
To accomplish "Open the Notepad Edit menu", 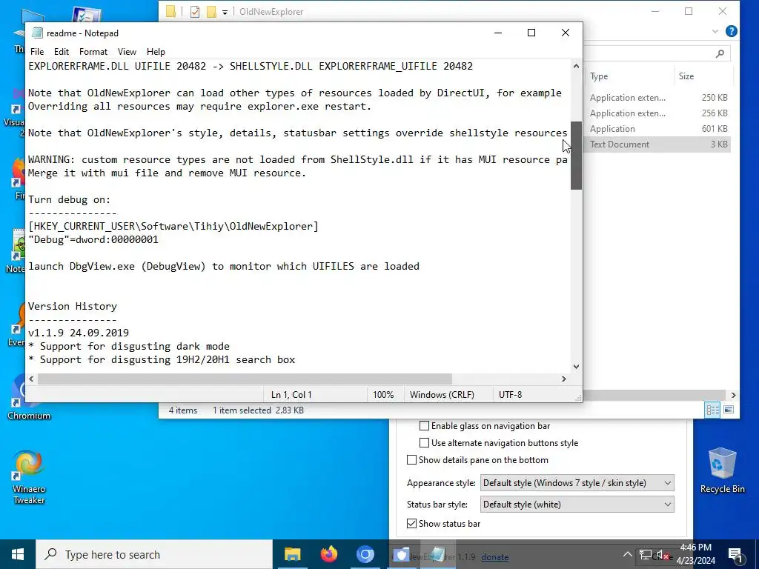I will click(62, 52).
